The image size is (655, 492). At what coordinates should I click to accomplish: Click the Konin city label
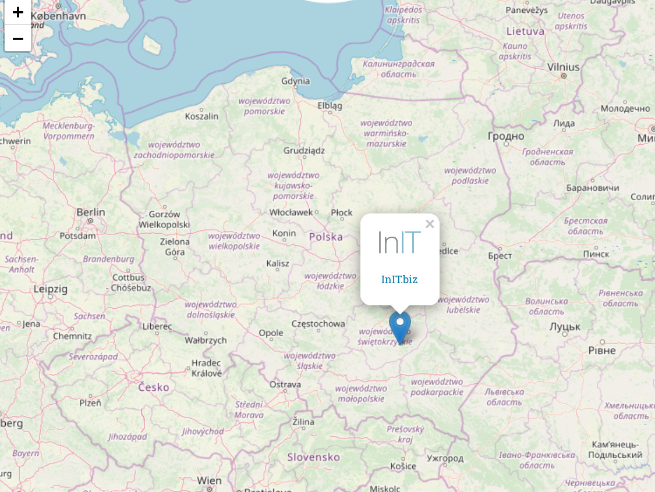pos(284,233)
